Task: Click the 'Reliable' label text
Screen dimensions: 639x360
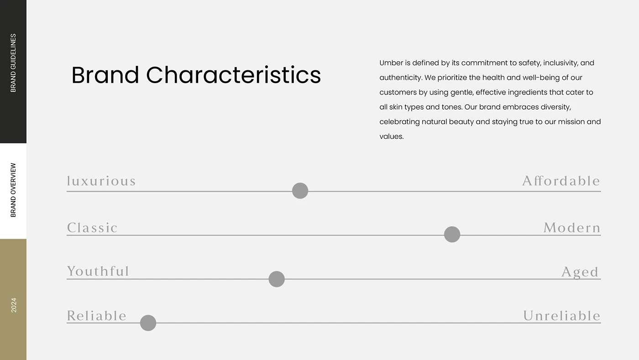Action: pyautogui.click(x=97, y=316)
